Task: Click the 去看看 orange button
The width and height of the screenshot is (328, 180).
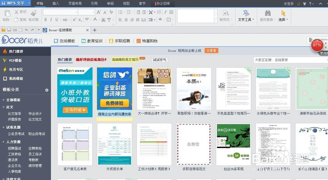Action: coord(211,50)
